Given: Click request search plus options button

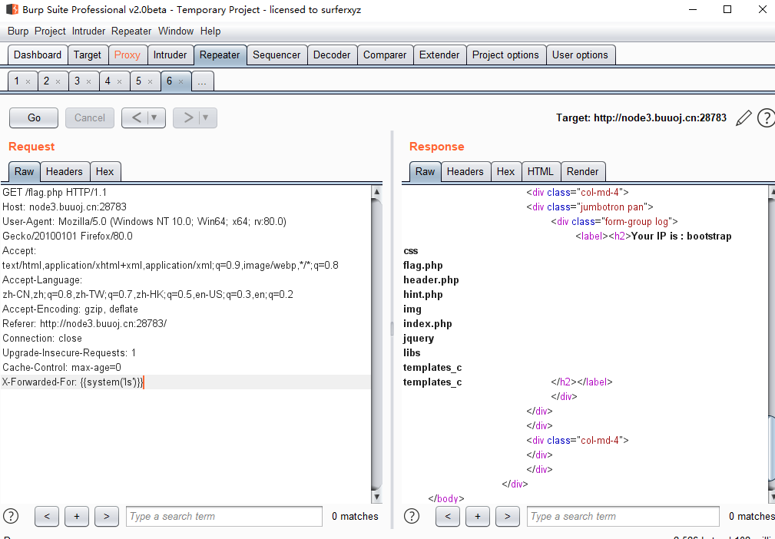Looking at the screenshot, I should pos(77,516).
